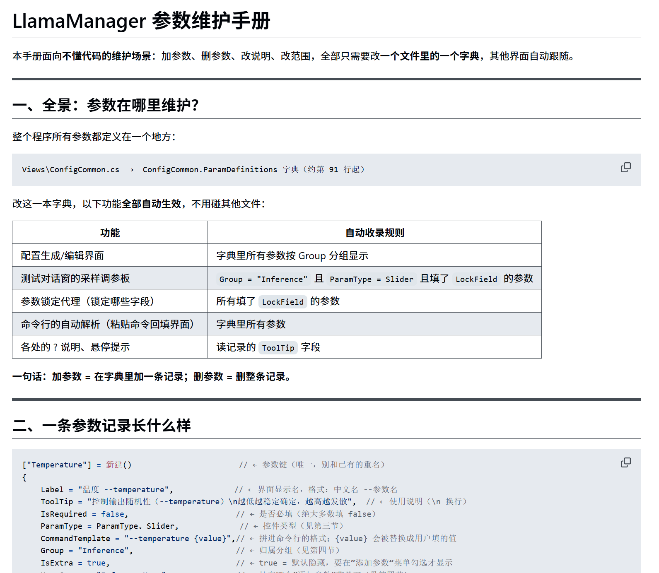Image resolution: width=659 pixels, height=573 pixels.
Task: Click the bold phrase "不懂代码的维护场景"
Action: click(107, 56)
